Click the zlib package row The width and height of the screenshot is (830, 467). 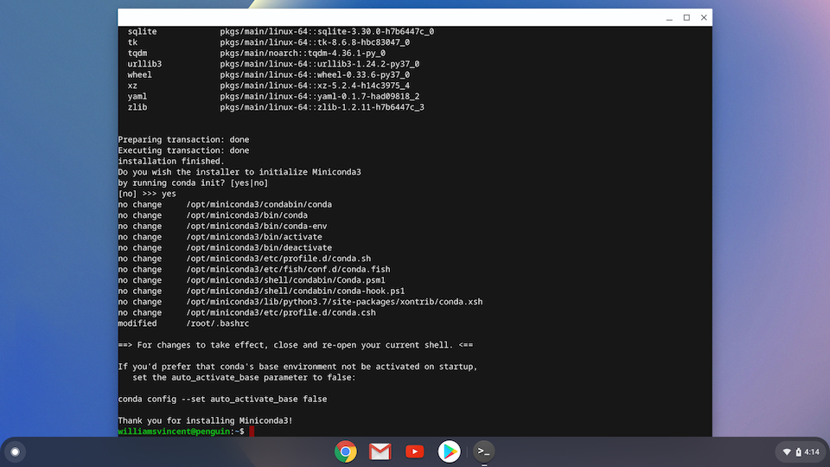click(276, 107)
